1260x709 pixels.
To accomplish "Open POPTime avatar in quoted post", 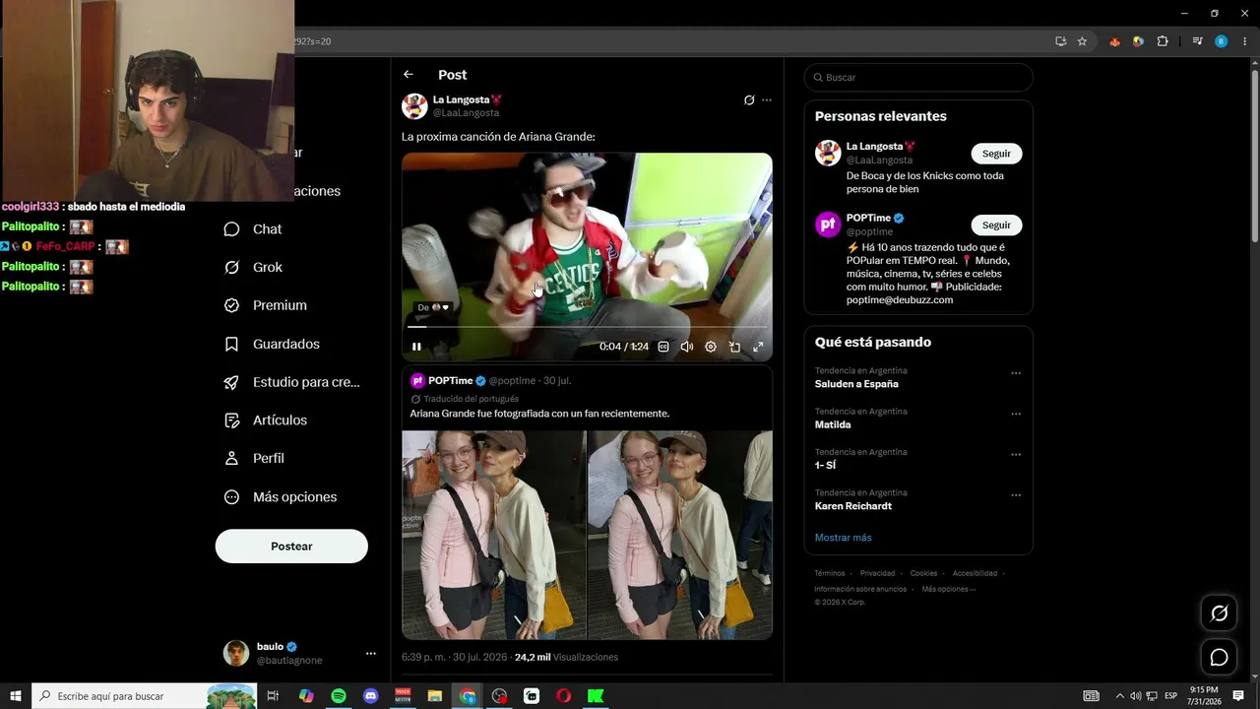I will (417, 381).
